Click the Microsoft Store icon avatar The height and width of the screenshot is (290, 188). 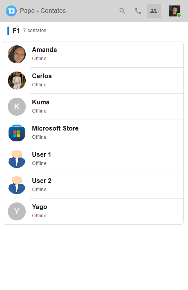click(17, 133)
